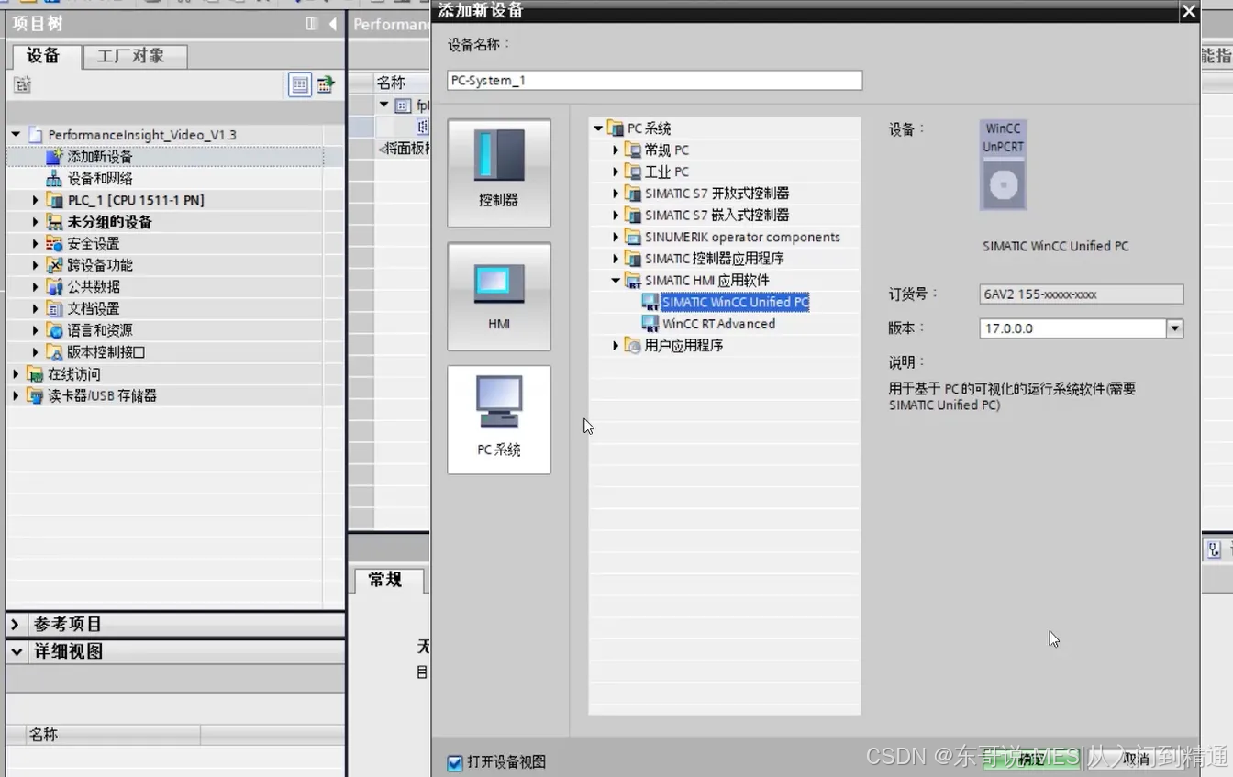Expand SIMATIC S7 嵌入式控制器 folder
Viewport: 1233px width, 777px height.
(616, 215)
